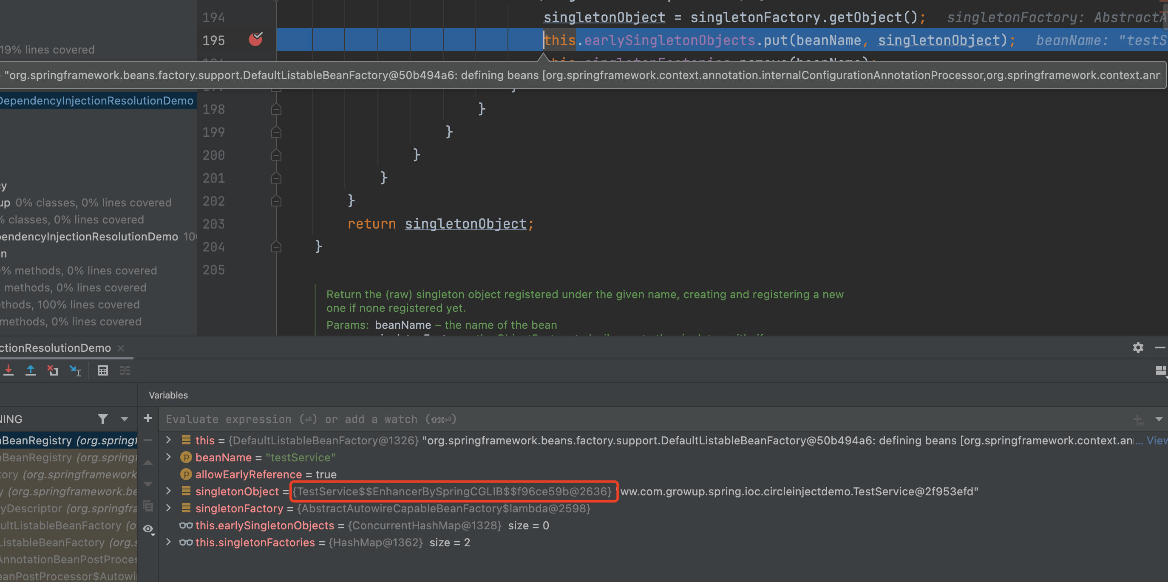1168x582 pixels.
Task: Click the New Watch plus icon
Action: (x=148, y=418)
